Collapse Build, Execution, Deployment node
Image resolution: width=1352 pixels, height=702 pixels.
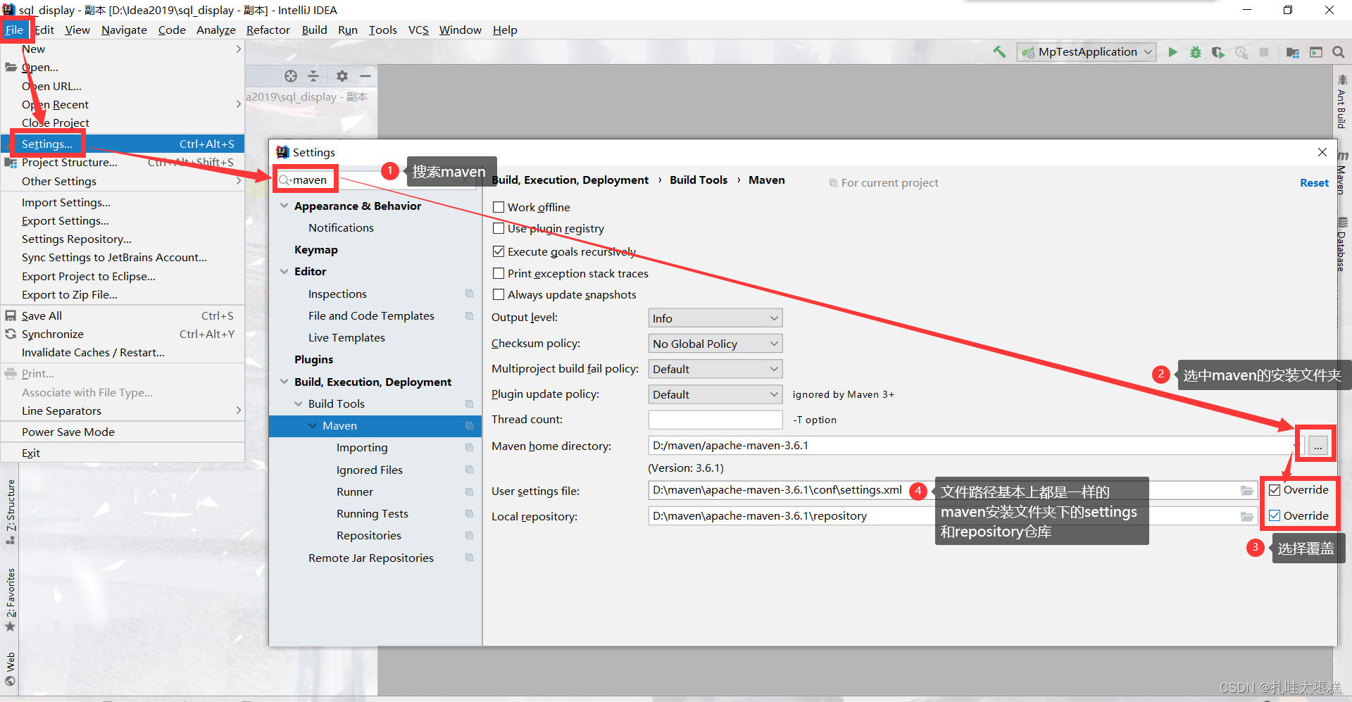pyautogui.click(x=284, y=382)
